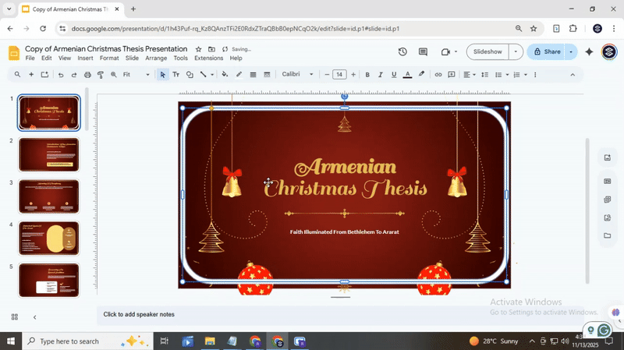
Task: Open the Extensions menu
Action: point(208,58)
